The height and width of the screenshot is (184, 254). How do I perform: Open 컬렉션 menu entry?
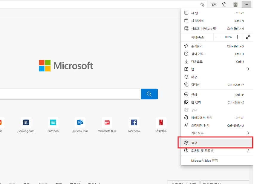point(217,85)
